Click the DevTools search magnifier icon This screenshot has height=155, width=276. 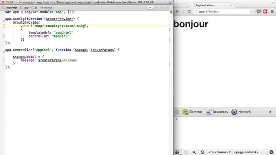tap(194, 152)
